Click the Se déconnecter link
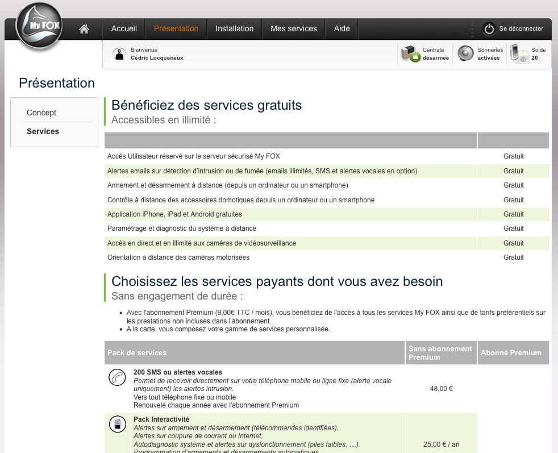This screenshot has height=453, width=558. pos(521,29)
